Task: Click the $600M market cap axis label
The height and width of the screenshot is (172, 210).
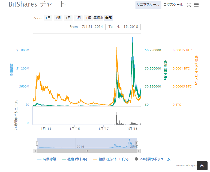Action: tap(24, 86)
